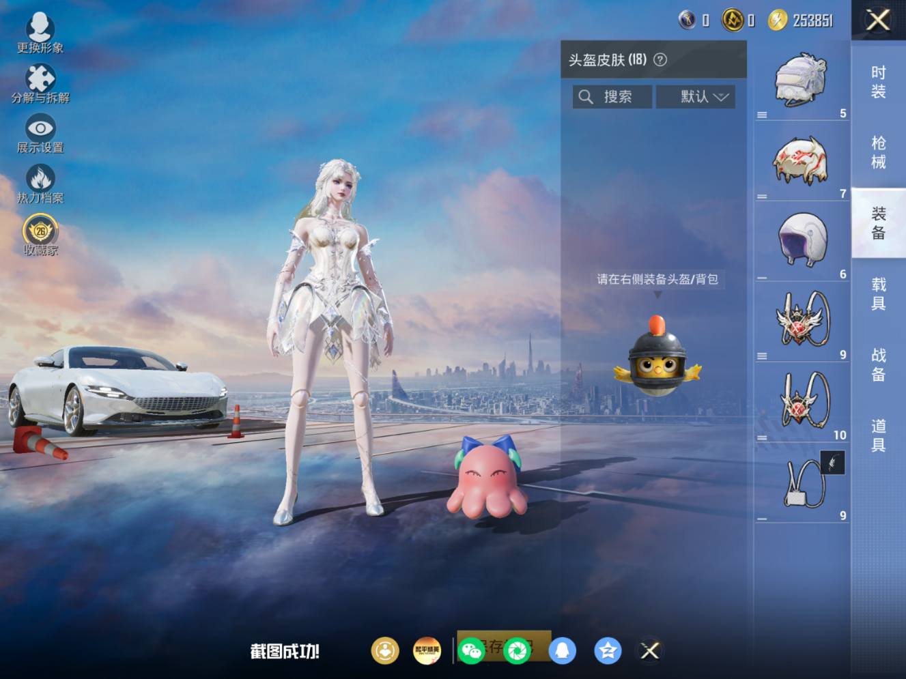Tap the 截图成功! notification text

coord(285,651)
